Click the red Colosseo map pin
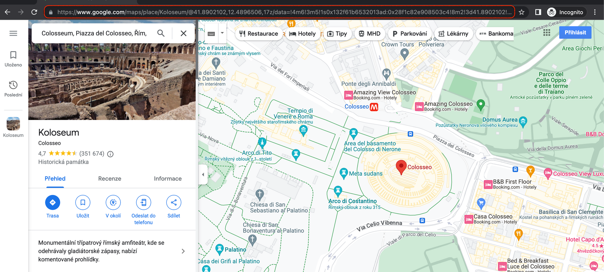604x272 pixels. pyautogui.click(x=401, y=167)
